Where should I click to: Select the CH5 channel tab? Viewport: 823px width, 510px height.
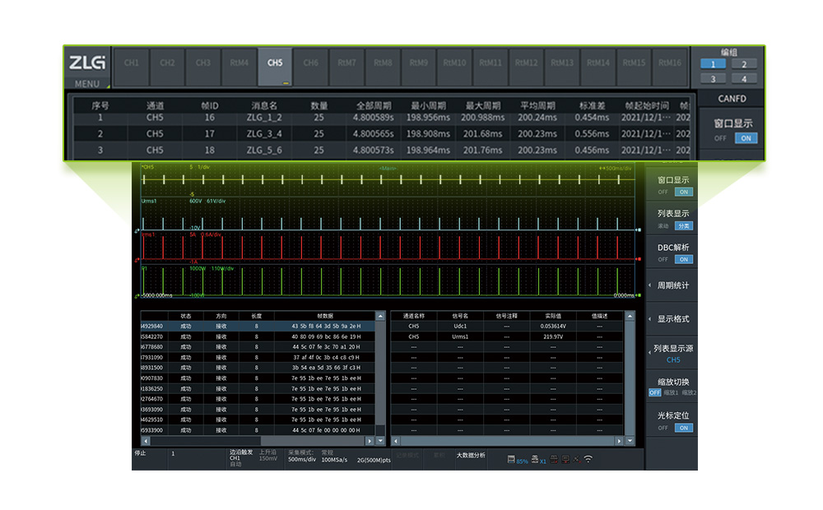point(275,63)
